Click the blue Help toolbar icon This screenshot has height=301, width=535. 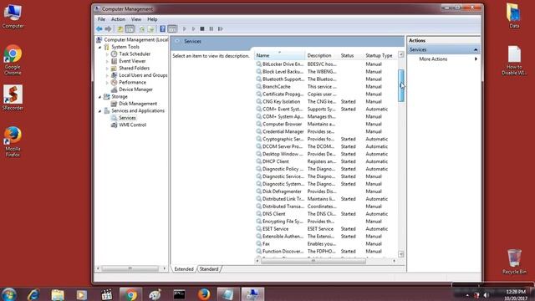[x=163, y=29]
